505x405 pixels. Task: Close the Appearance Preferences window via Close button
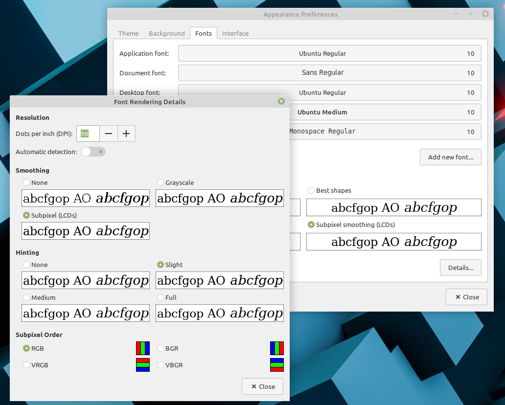[x=467, y=297]
